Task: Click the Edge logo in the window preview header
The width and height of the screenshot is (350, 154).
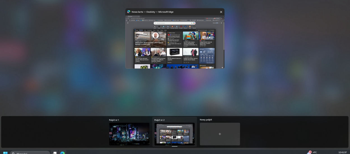Action: [129, 12]
